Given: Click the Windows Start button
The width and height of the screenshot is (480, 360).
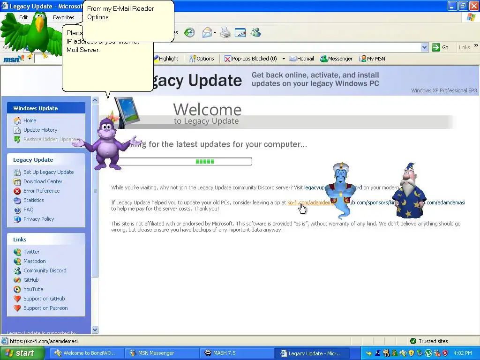Looking at the screenshot, I should tap(22, 353).
